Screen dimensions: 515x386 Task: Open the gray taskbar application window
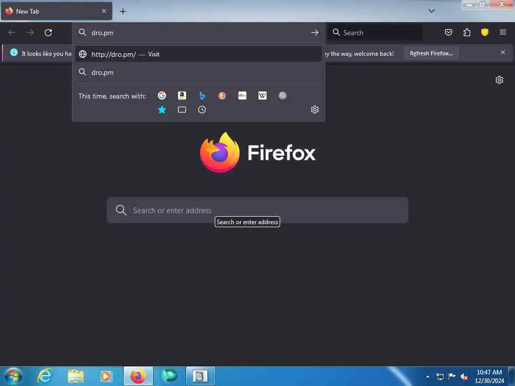[200, 376]
